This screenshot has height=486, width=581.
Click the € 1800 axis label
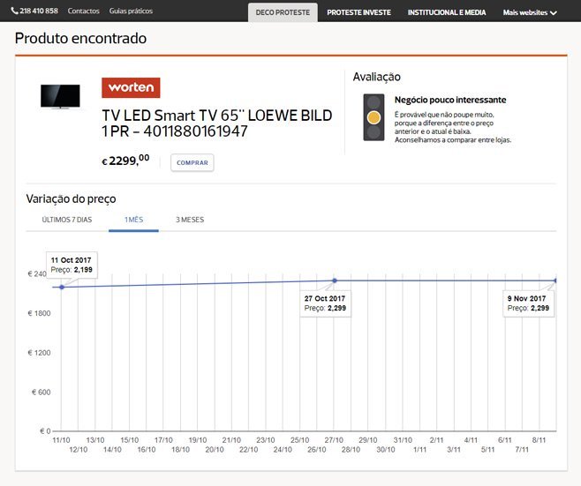[x=39, y=313]
